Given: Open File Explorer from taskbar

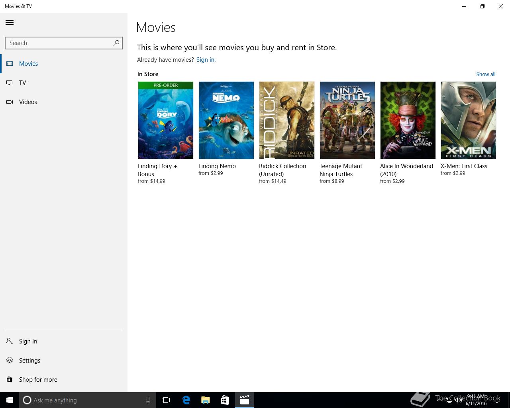Looking at the screenshot, I should pos(205,400).
